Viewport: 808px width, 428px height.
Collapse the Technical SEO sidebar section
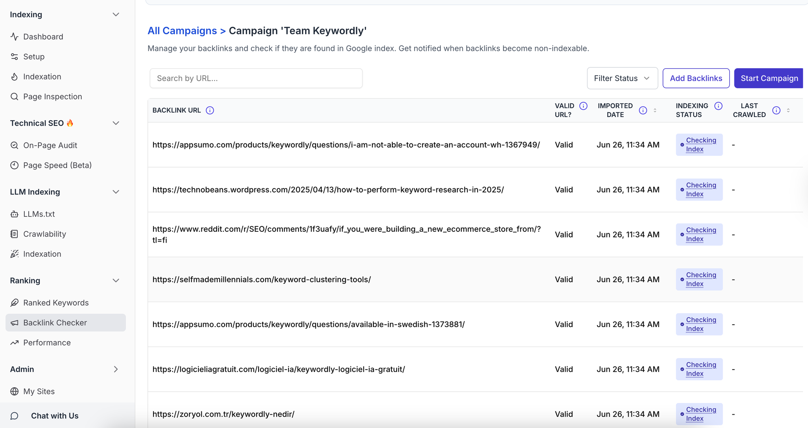pyautogui.click(x=116, y=123)
